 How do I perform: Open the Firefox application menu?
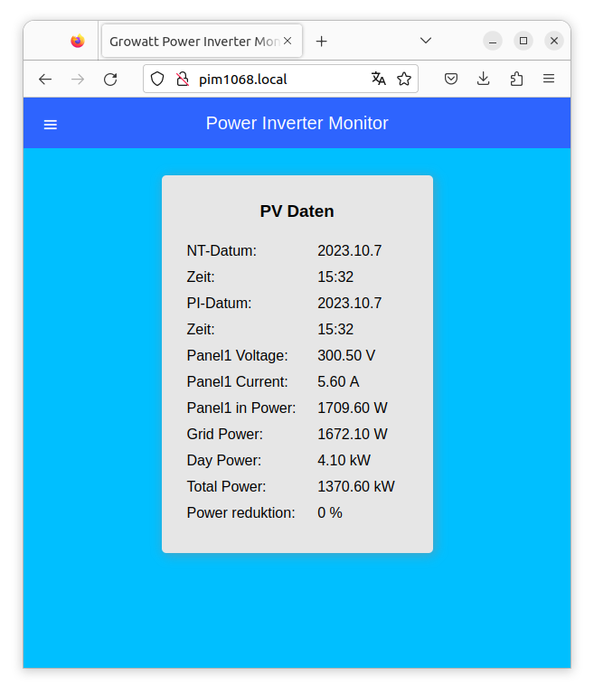tap(549, 79)
